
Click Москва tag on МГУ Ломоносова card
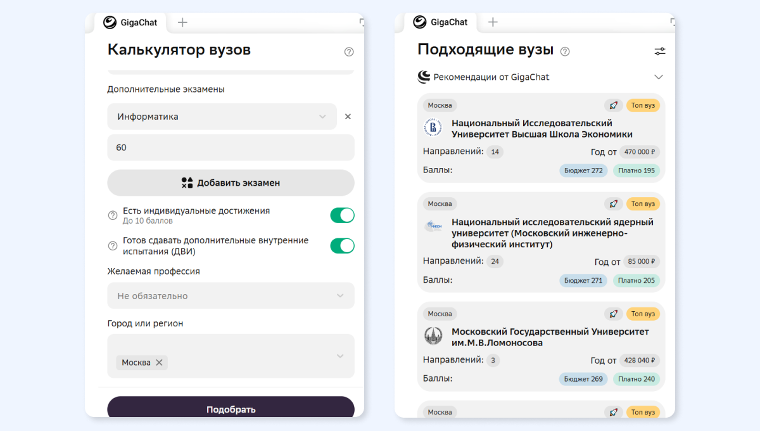click(440, 314)
